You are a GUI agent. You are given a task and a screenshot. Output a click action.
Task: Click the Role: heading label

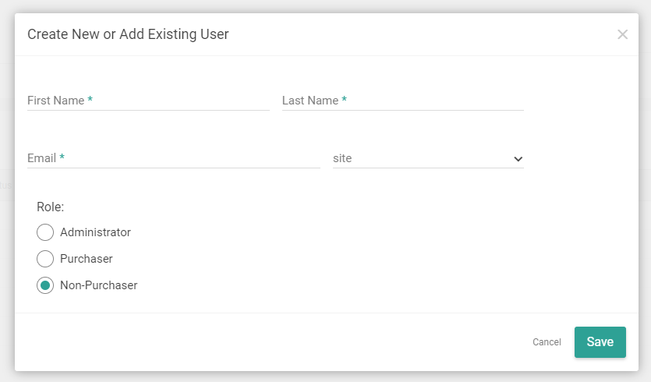(x=50, y=207)
